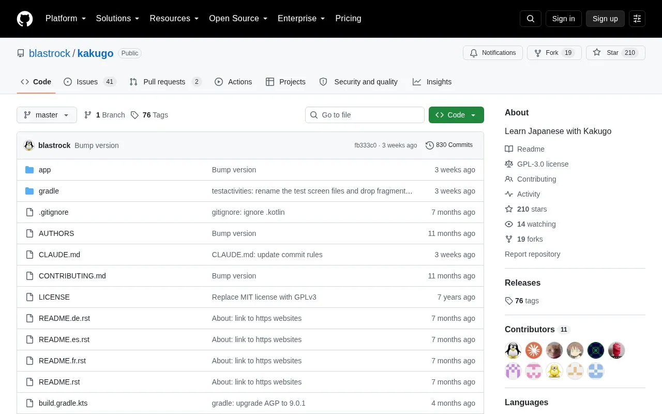The image size is (662, 414).
Task: View the 1 Branch link
Action: point(104,115)
